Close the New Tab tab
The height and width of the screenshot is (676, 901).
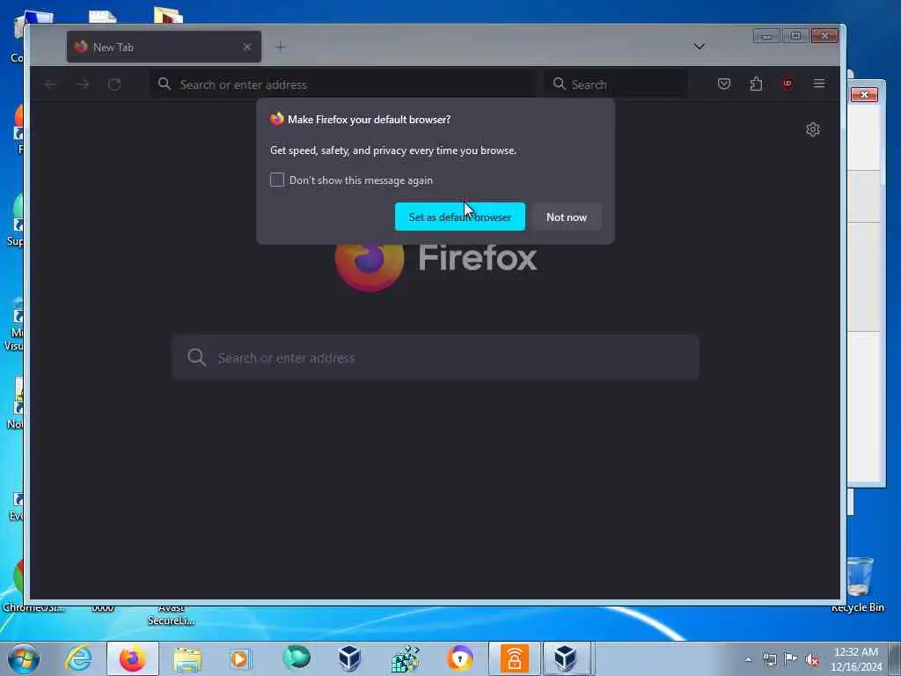tap(247, 47)
